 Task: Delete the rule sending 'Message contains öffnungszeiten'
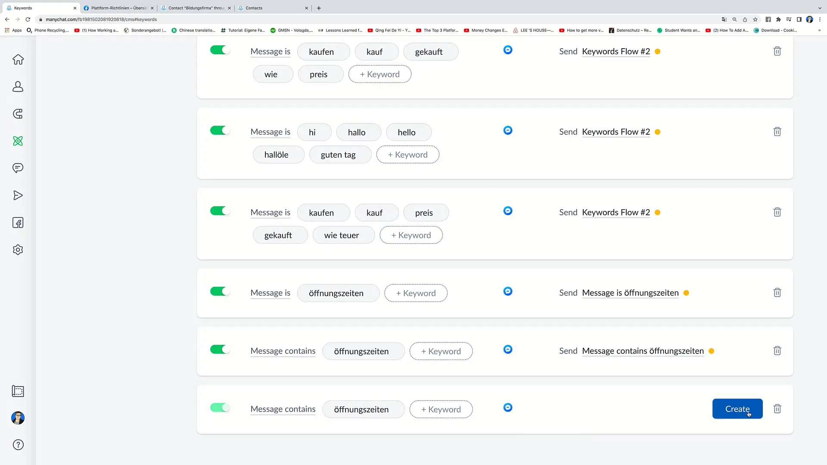point(777,351)
